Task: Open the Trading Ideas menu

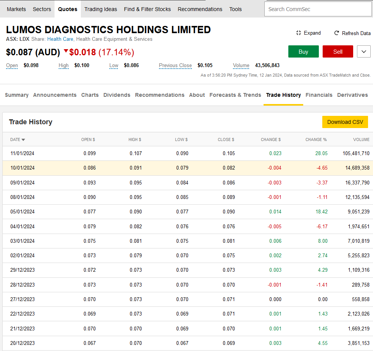Action: [101, 9]
